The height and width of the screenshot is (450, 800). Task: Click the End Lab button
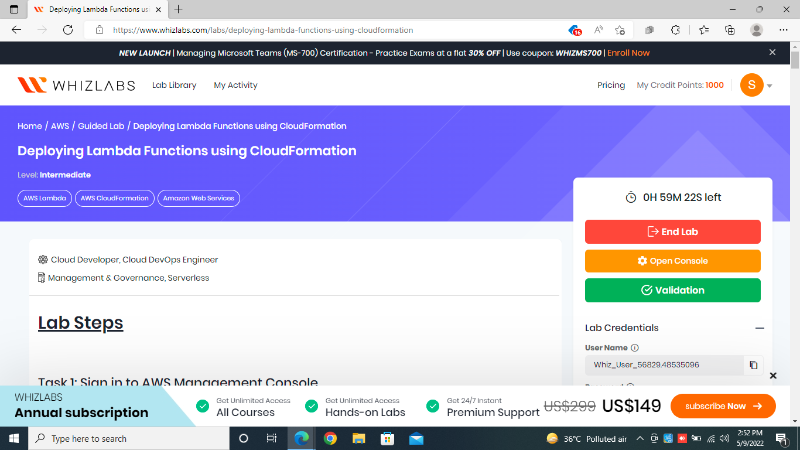[672, 231]
